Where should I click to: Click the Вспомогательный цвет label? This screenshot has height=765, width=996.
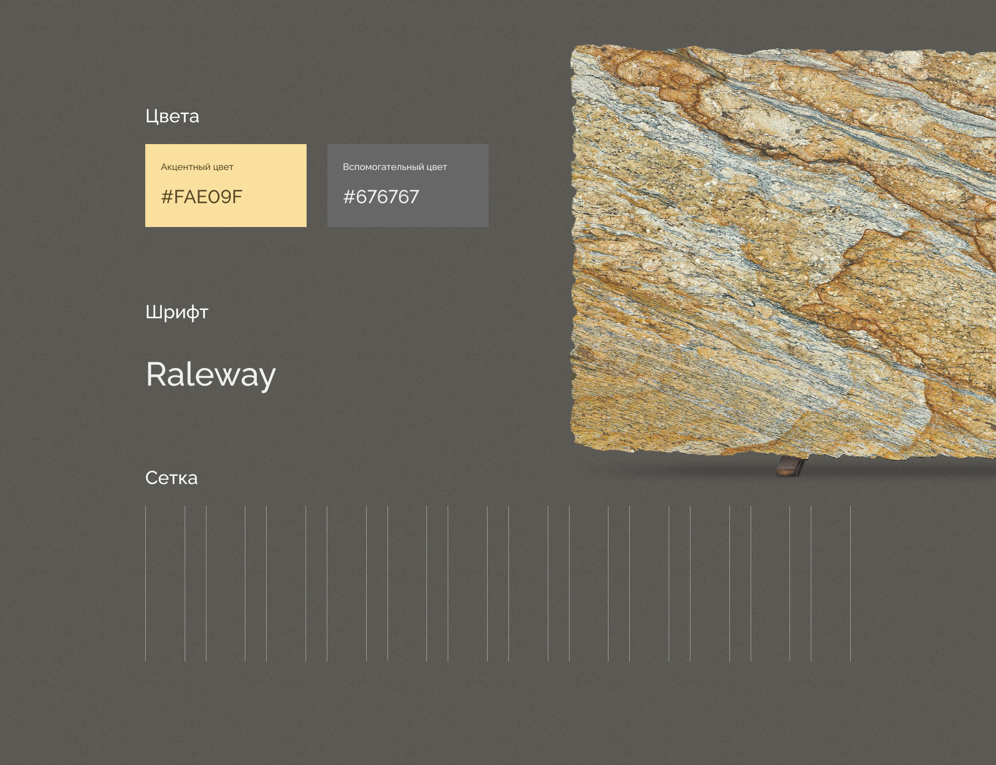(x=395, y=167)
